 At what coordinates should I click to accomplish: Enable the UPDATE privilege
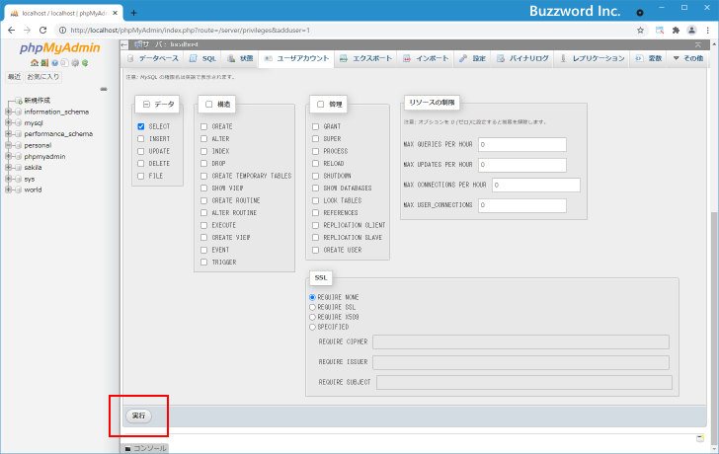point(141,151)
